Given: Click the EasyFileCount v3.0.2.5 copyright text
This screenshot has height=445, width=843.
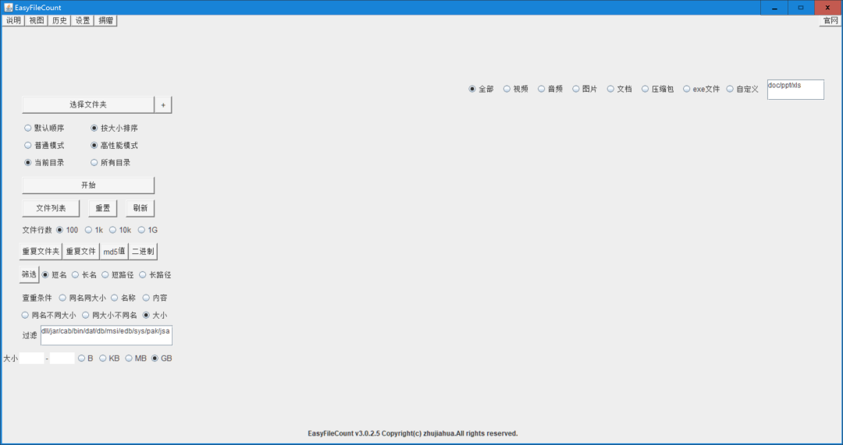Looking at the screenshot, I should [x=413, y=433].
